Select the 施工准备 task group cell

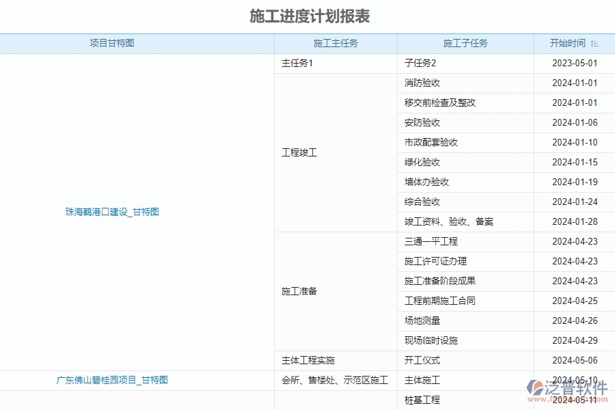click(x=299, y=291)
